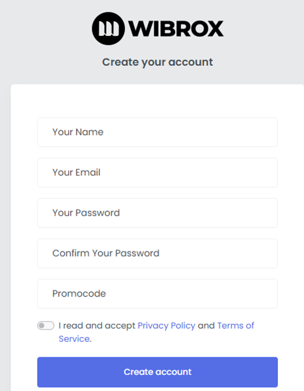Click the WIBROX wordmark text
Image resolution: width=304 pixels, height=391 pixels.
176,29
